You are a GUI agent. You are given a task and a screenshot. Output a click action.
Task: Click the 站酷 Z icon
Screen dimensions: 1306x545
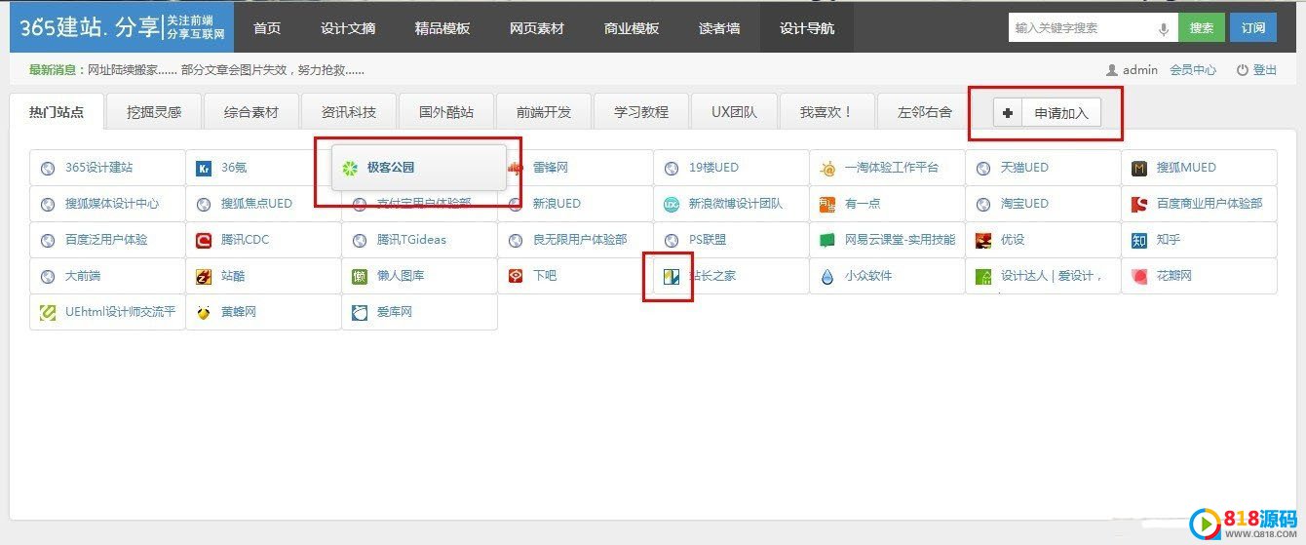pyautogui.click(x=204, y=276)
